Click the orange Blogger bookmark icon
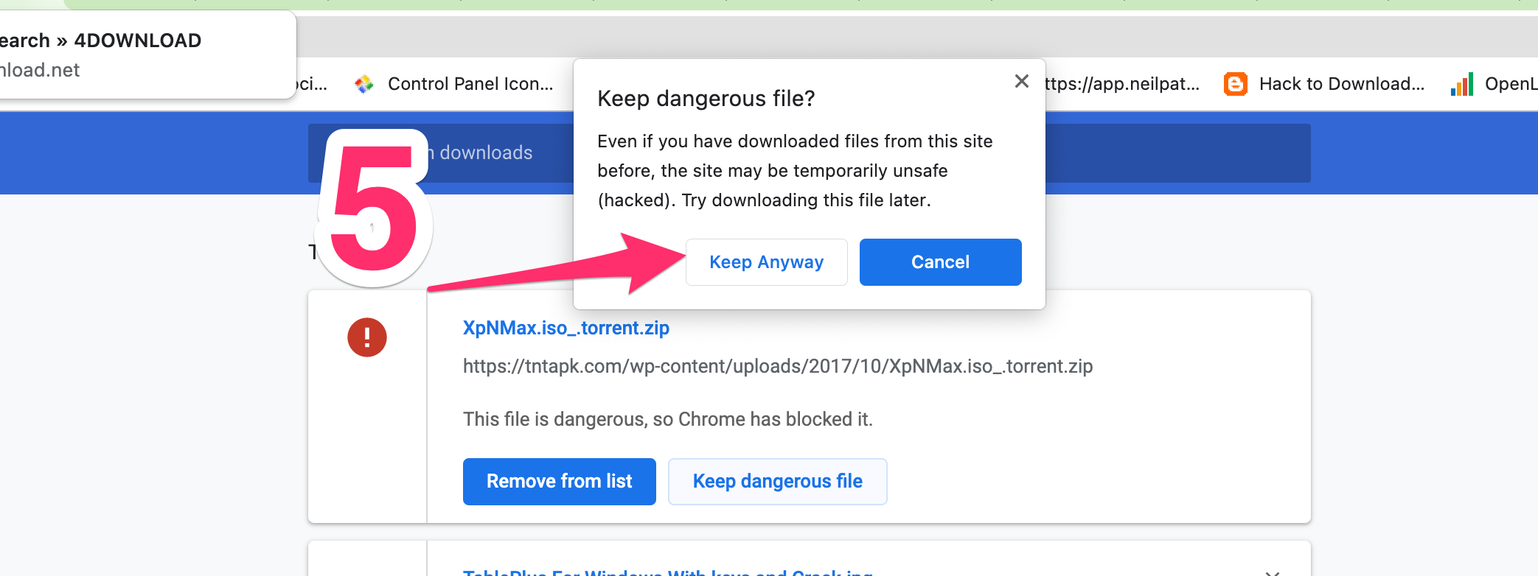The height and width of the screenshot is (576, 1538). tap(1235, 84)
